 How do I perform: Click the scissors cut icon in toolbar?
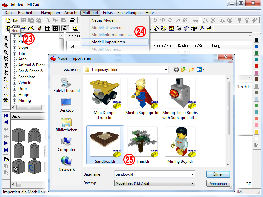tap(48, 20)
